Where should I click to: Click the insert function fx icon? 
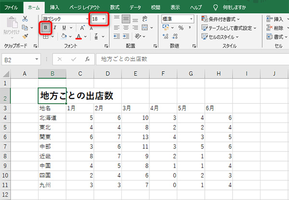click(x=87, y=59)
